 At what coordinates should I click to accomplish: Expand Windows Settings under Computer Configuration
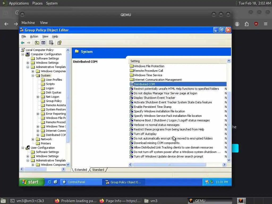28,63
